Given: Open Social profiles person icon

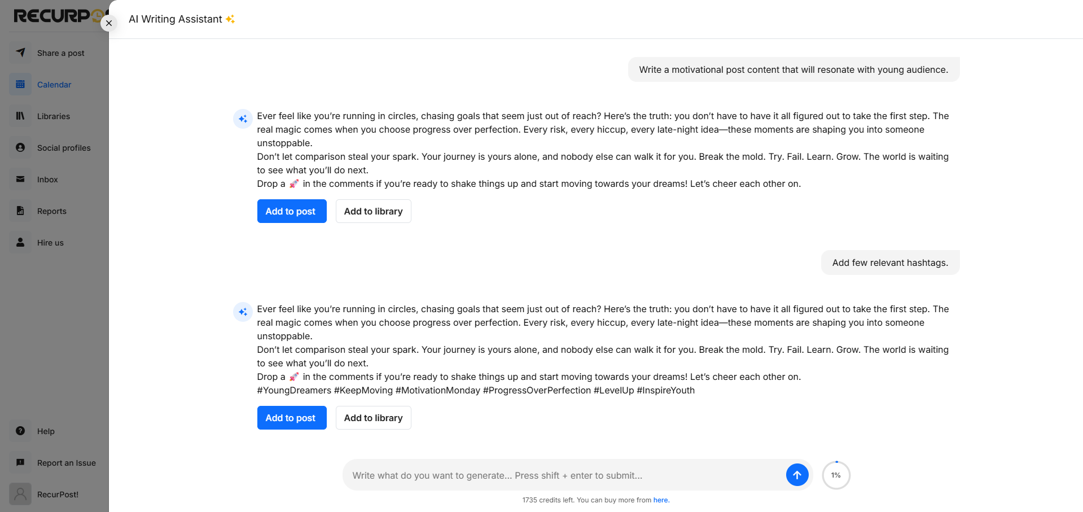Looking at the screenshot, I should coord(20,147).
